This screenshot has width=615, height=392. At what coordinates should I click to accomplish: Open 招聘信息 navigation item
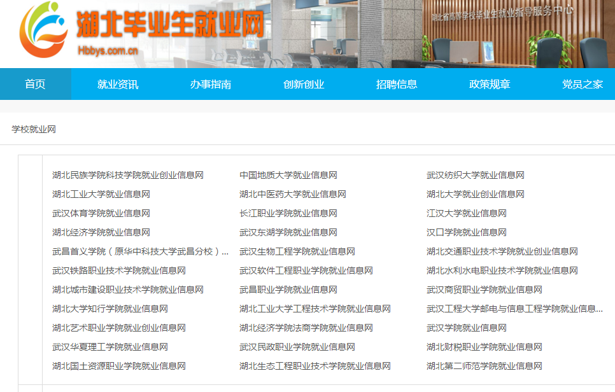pos(397,84)
